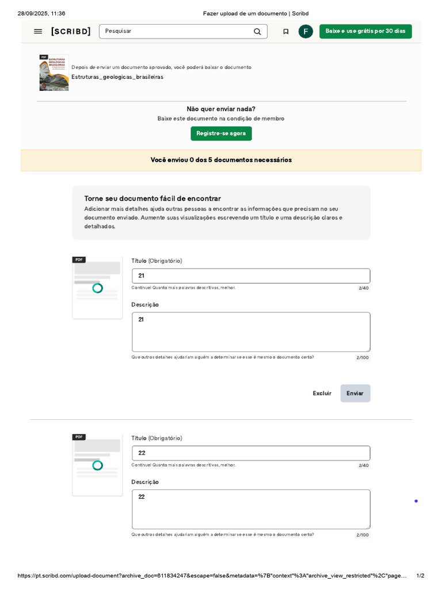Click 'Baixe e use grátis por 30 dias'
The image size is (442, 589).
(365, 31)
